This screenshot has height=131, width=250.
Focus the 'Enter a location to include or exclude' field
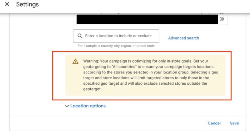[x=116, y=36]
